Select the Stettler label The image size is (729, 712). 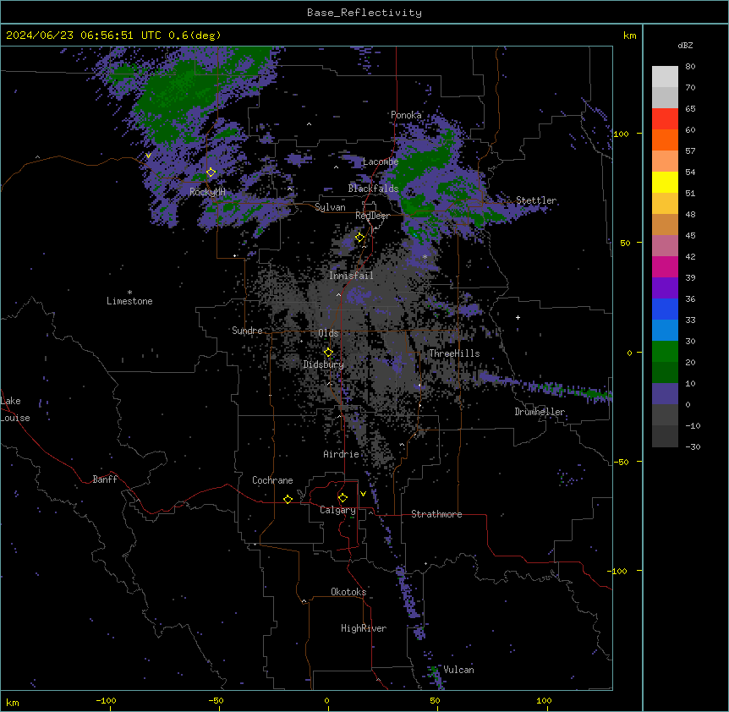click(536, 200)
